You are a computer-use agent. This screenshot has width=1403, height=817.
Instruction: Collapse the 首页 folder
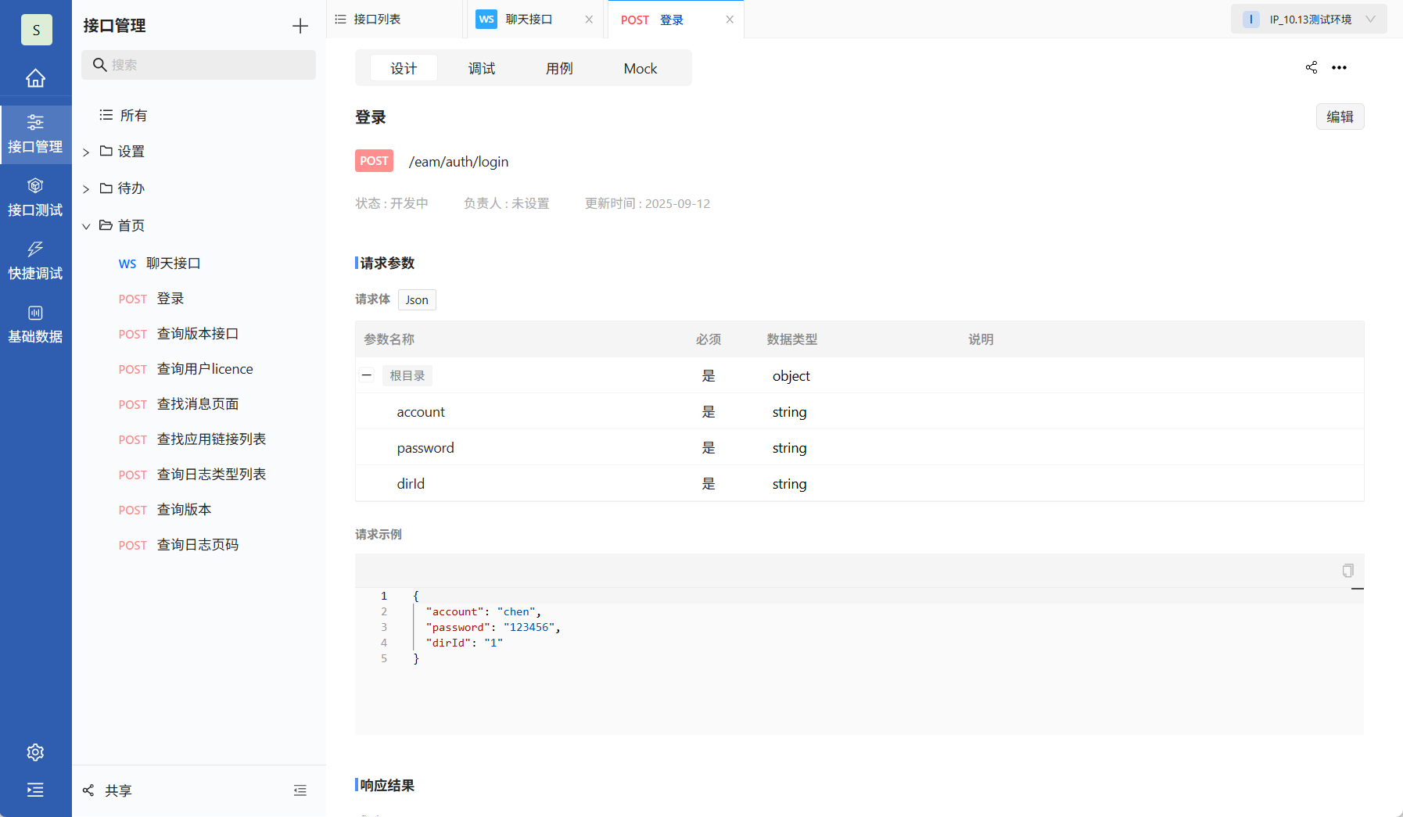point(86,226)
